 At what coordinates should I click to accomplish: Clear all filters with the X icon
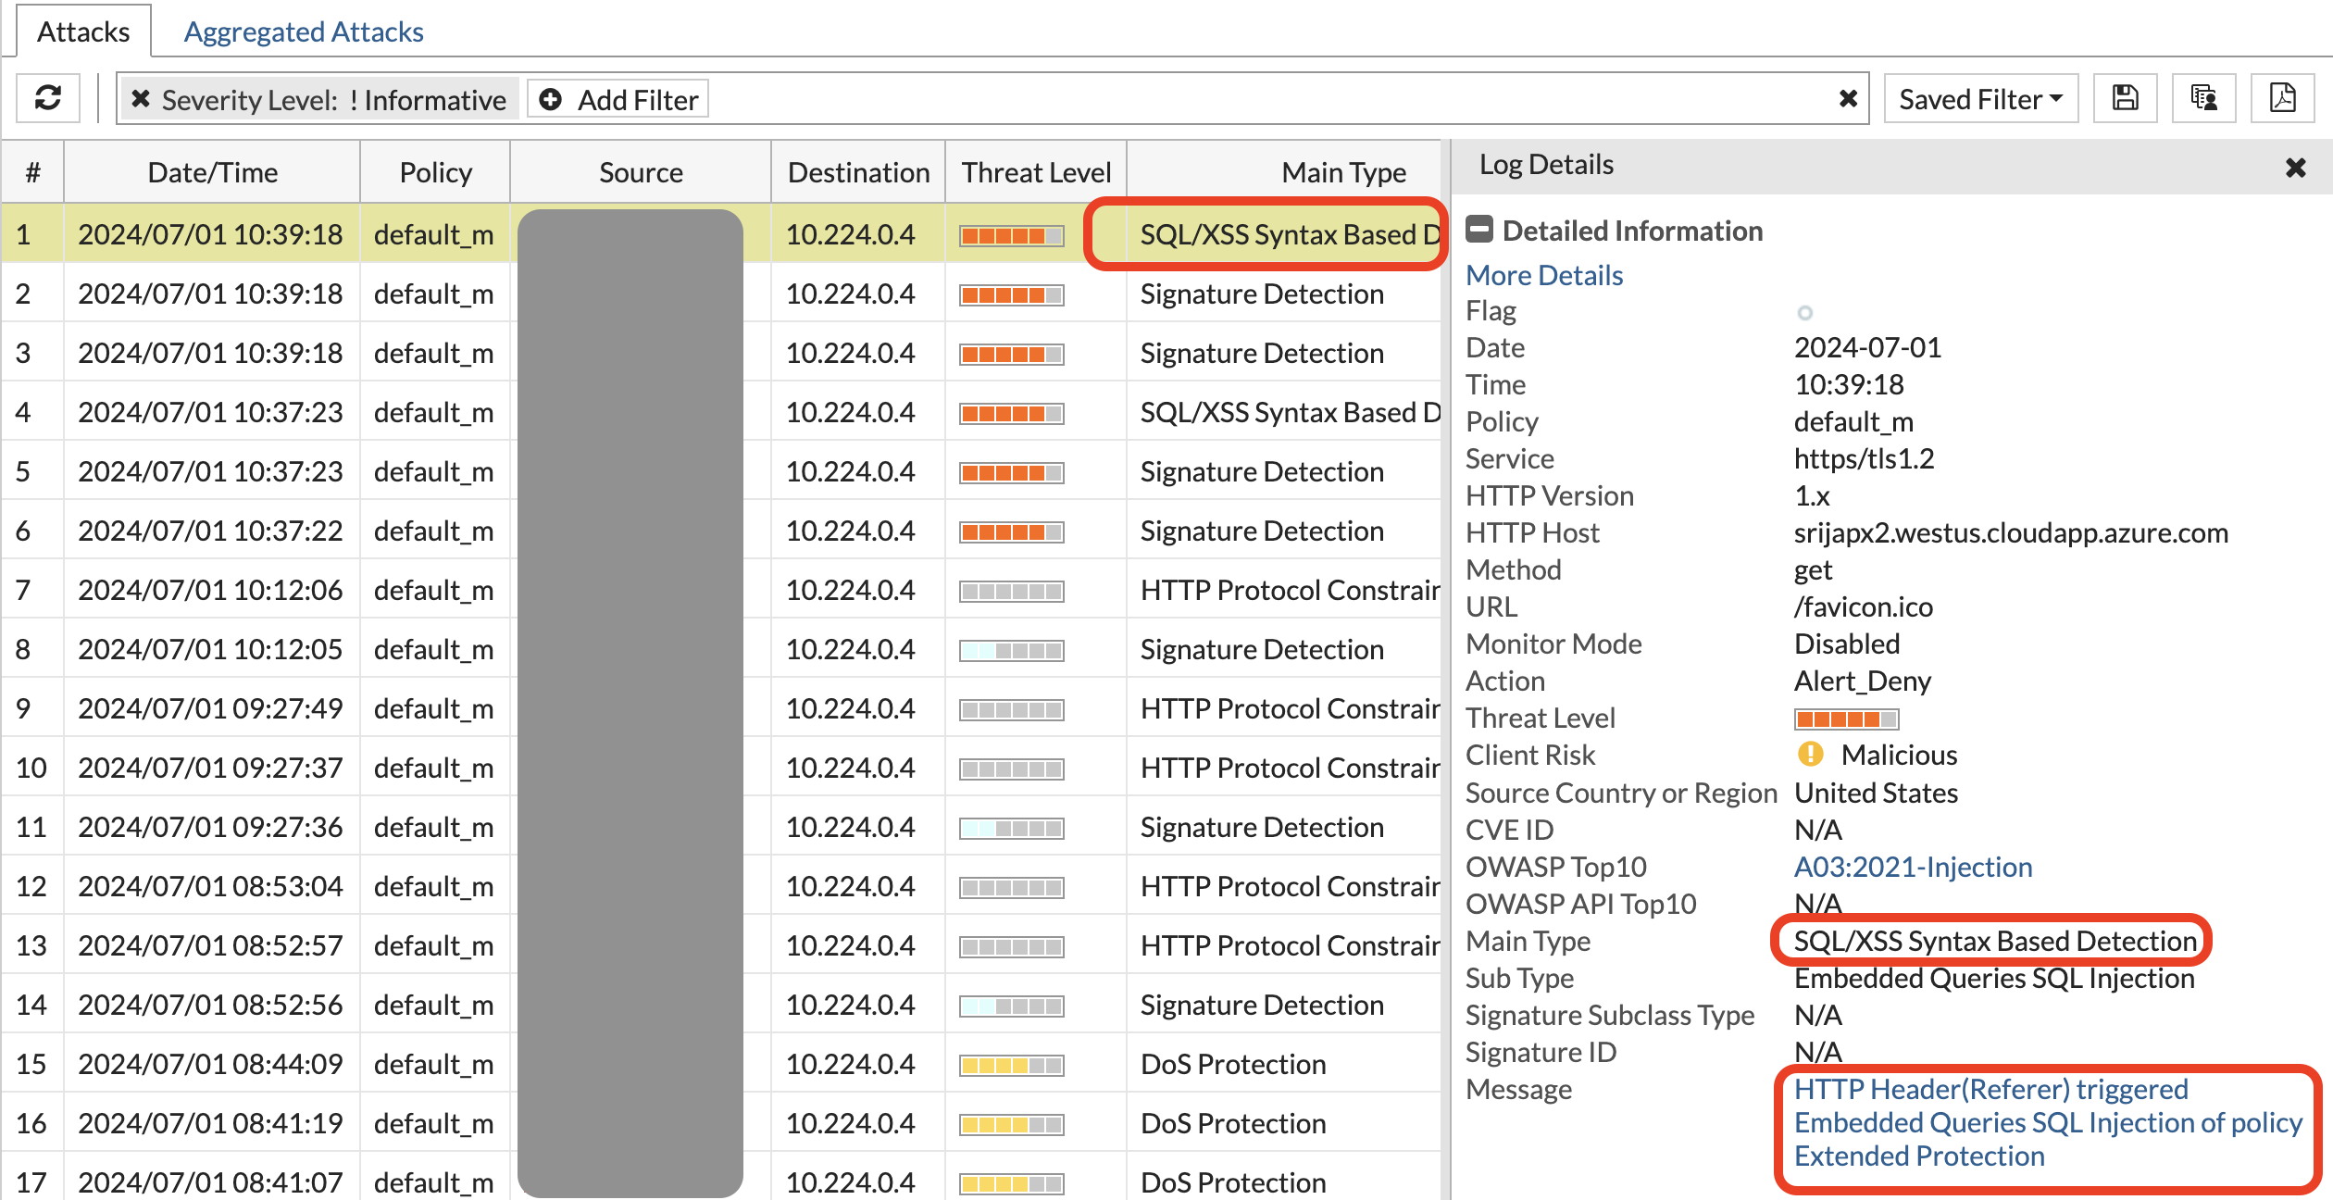point(1848,99)
